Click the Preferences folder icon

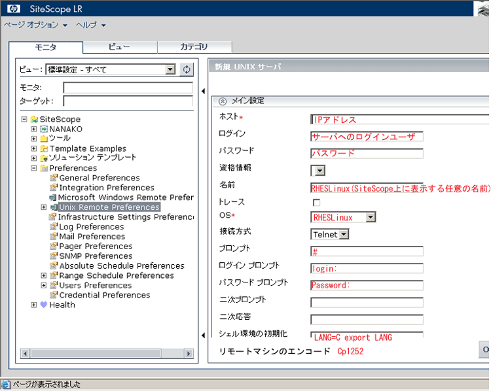tap(44, 168)
